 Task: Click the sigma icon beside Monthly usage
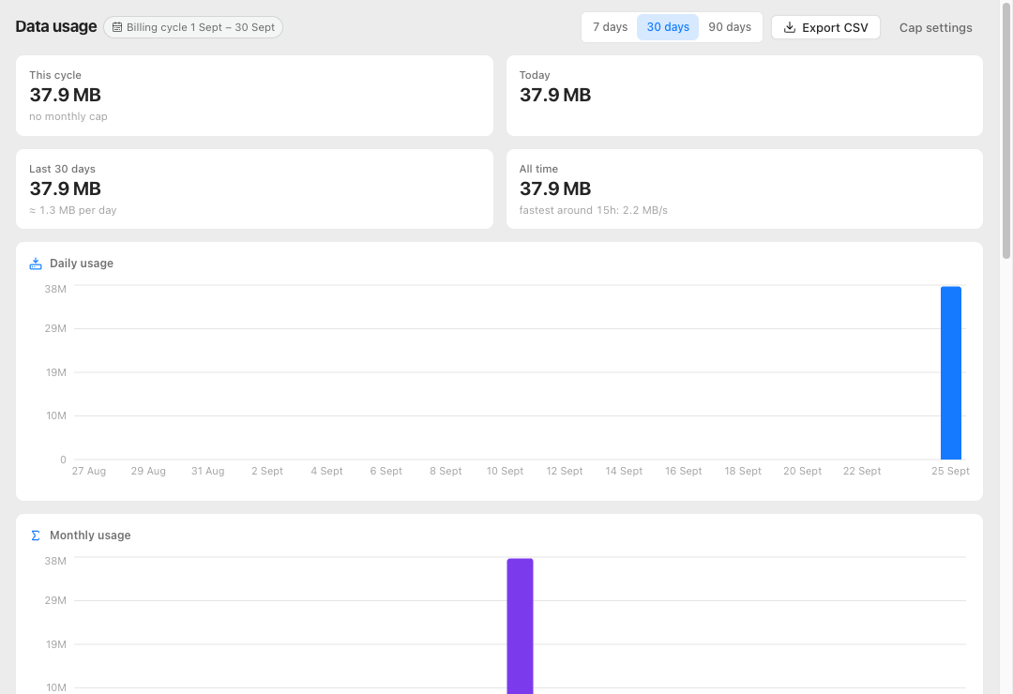click(x=36, y=536)
